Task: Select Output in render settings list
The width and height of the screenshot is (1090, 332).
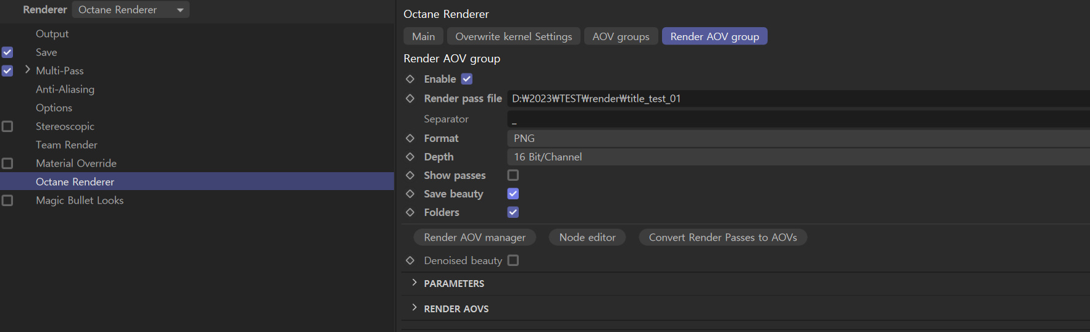Action: [52, 34]
